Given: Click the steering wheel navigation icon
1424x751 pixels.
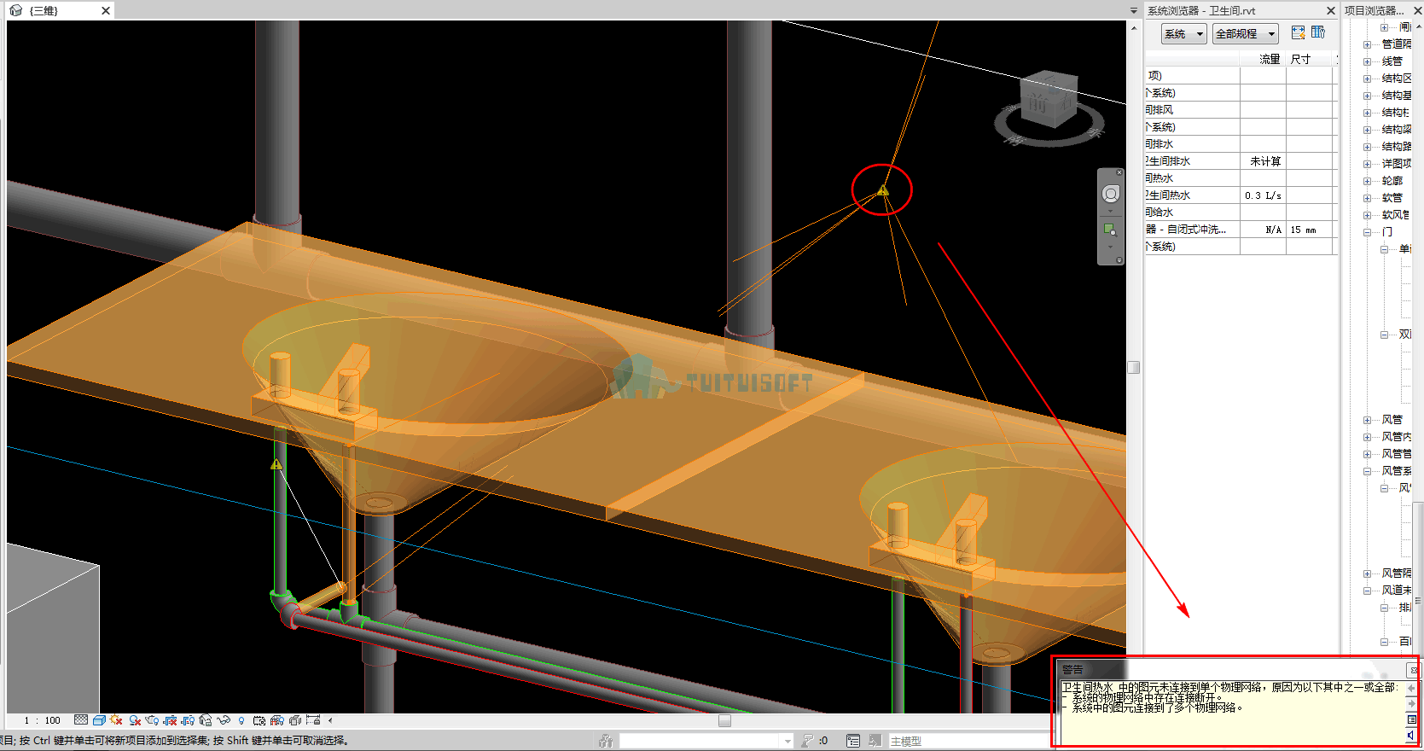Looking at the screenshot, I should point(1110,195).
